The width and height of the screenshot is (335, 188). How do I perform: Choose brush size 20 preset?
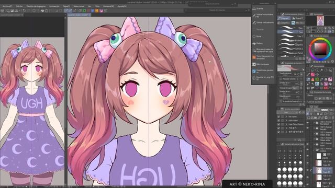click(279, 171)
